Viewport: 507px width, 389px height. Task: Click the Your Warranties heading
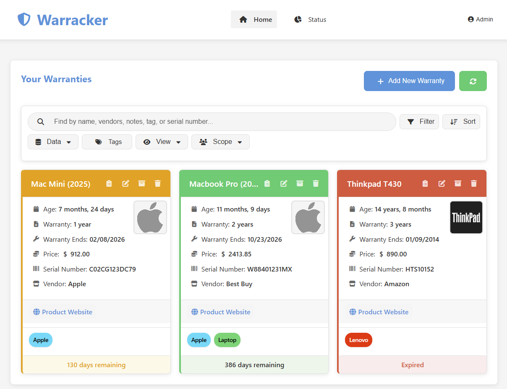point(56,79)
